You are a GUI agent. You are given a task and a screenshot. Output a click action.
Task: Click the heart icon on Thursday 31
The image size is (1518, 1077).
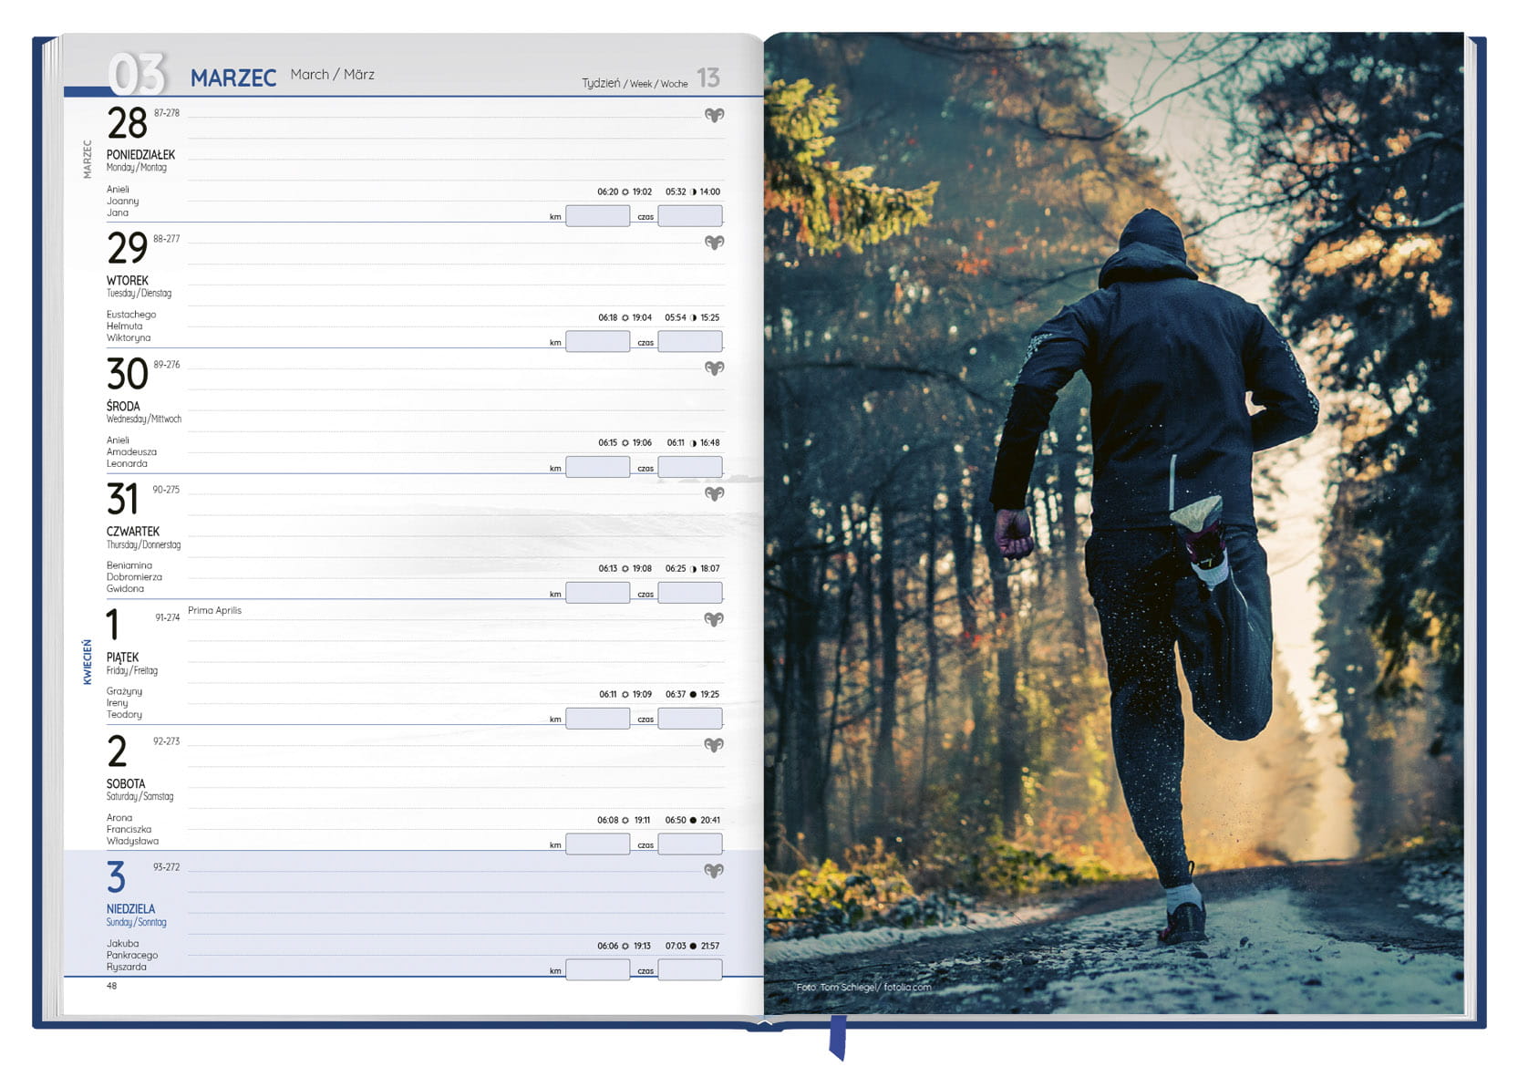[714, 493]
